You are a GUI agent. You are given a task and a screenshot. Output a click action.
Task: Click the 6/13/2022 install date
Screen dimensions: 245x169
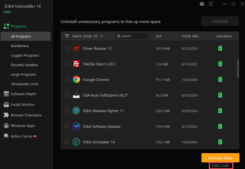[190, 64]
